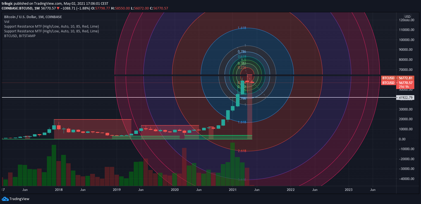
Task: Click the -1088.71 (-1.88%) change value
Action: [75, 8]
